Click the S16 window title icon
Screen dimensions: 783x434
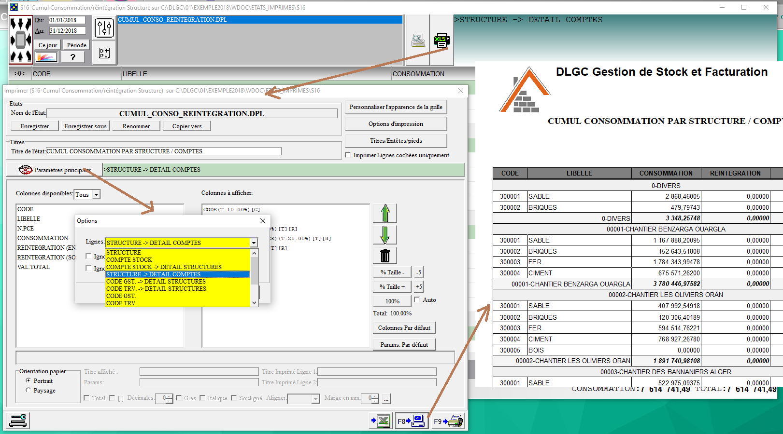[14, 7]
